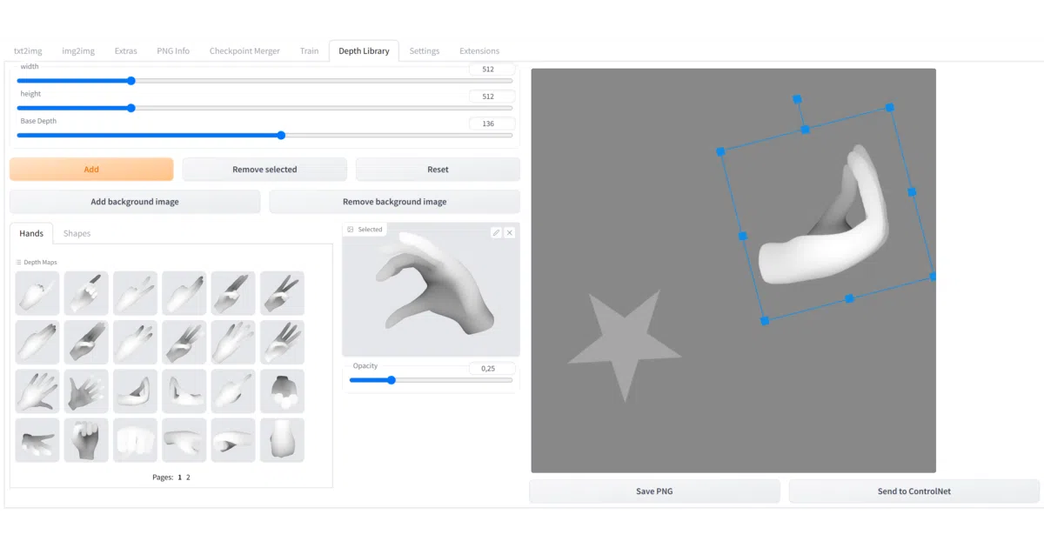Click the Opacity slider track
The image size is (1044, 548).
[432, 380]
